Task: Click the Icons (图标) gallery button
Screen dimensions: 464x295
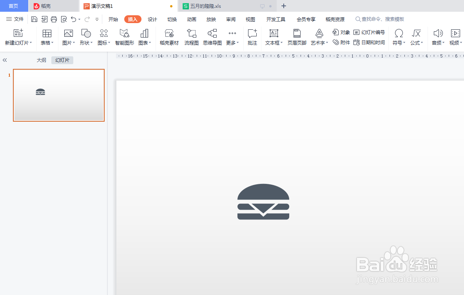Action: [104, 33]
